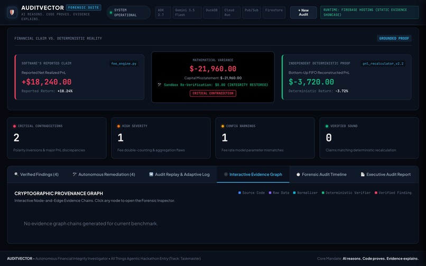This screenshot has width=426, height=266.
Task: Open the High Severity summary card
Action: tap(161, 138)
